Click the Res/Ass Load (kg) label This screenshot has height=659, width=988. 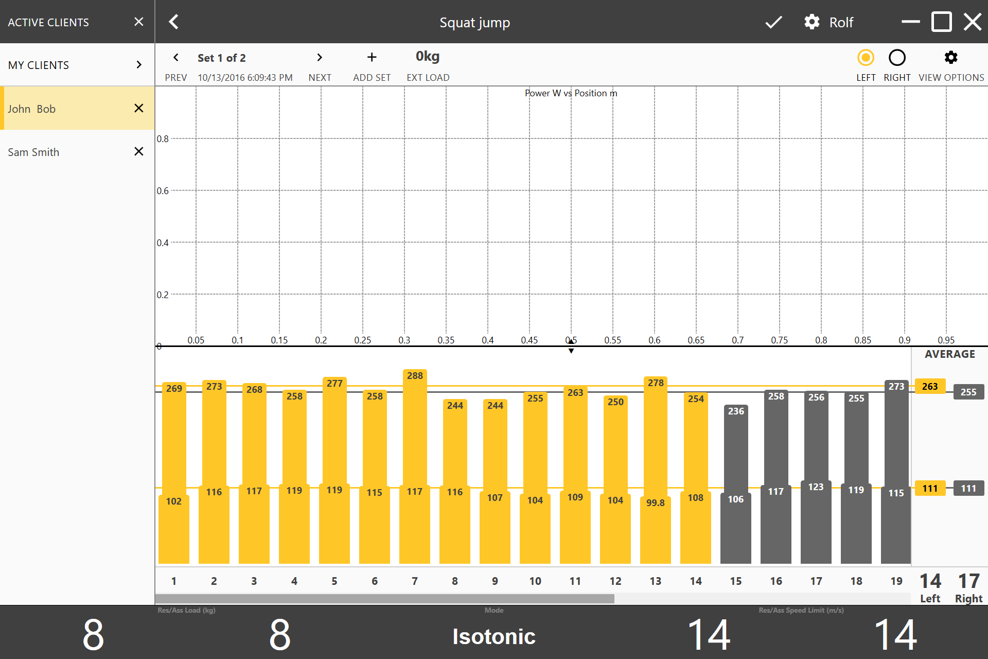tap(186, 610)
